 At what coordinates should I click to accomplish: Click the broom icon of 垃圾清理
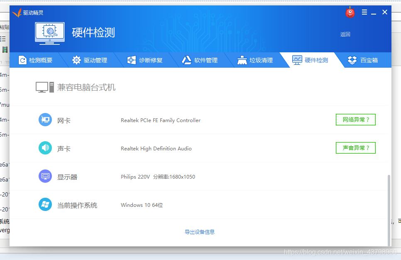point(242,60)
